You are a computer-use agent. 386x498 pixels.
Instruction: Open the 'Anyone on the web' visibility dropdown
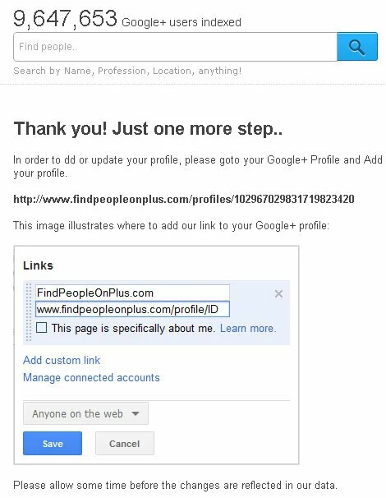tap(85, 413)
